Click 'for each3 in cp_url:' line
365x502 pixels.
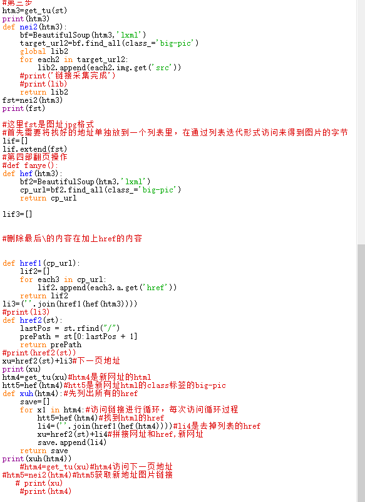pyautogui.click(x=63, y=280)
